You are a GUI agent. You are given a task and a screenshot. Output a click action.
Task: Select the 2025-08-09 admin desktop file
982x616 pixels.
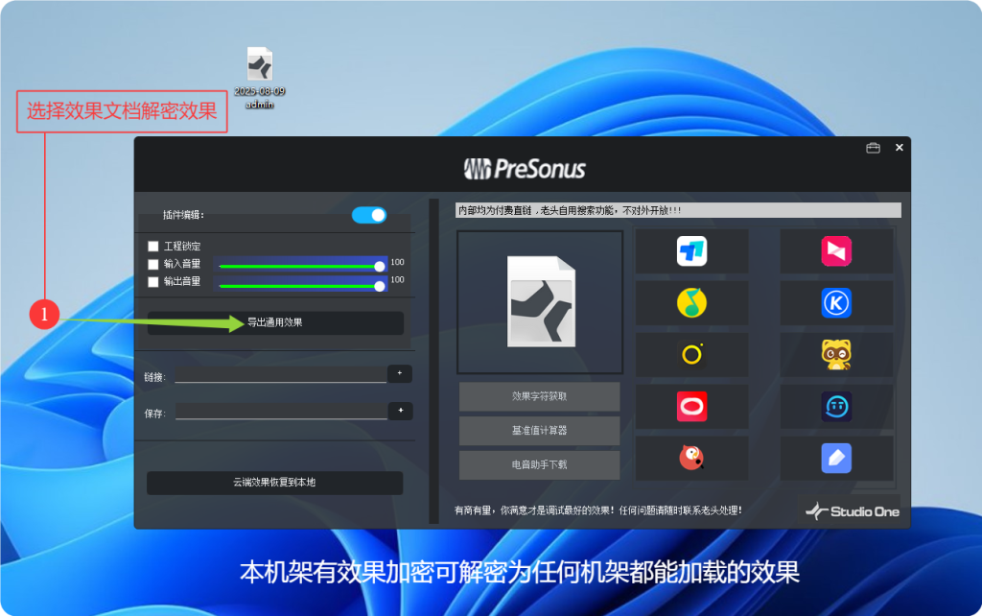coord(259,78)
